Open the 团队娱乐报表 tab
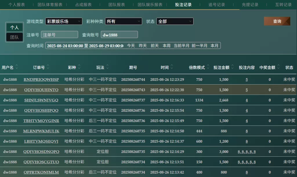This screenshot has width=297, height=177. [150, 5]
